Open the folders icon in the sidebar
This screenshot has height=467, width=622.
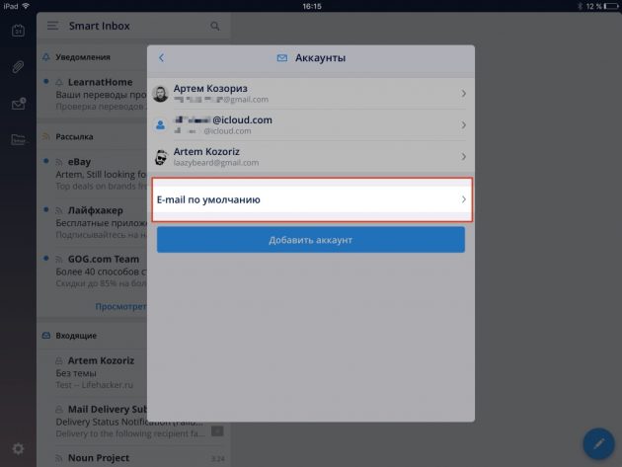pos(18,139)
